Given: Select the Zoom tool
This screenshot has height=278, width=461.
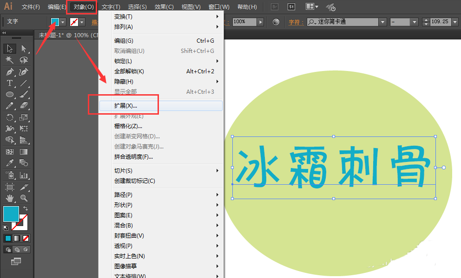Looking at the screenshot, I should [x=24, y=199].
